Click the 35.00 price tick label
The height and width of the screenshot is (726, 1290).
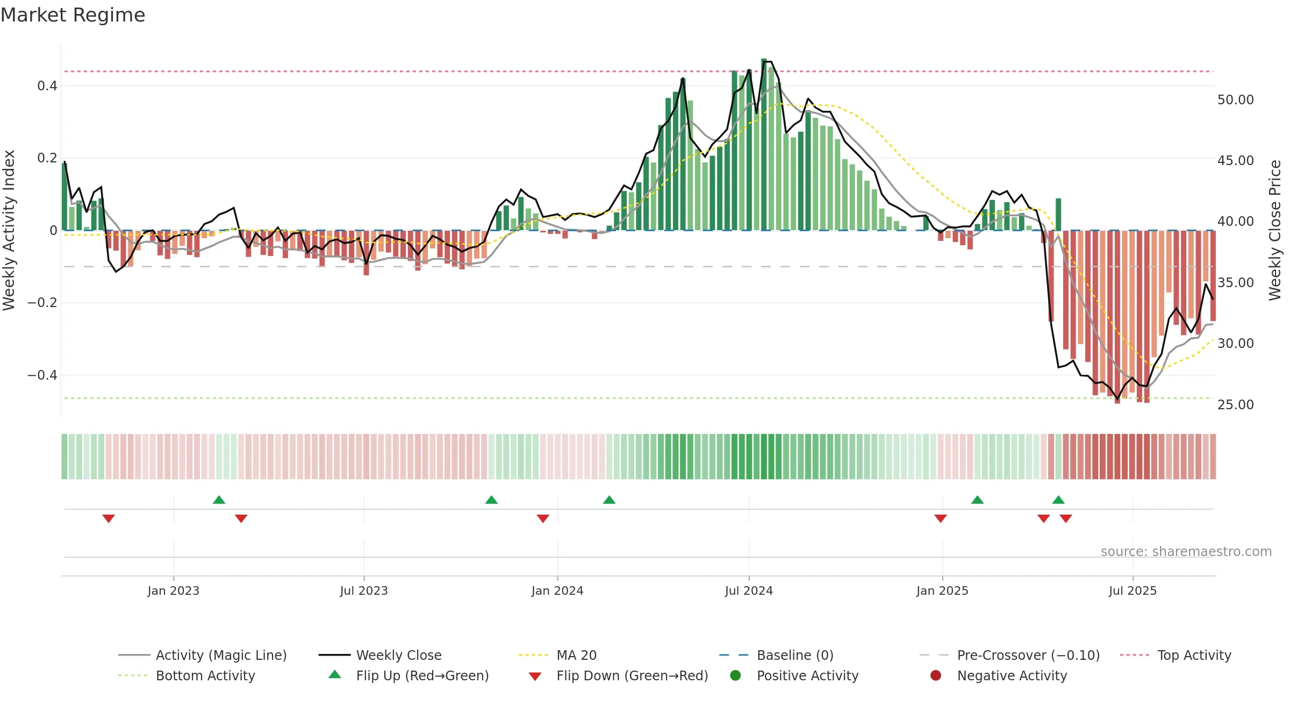(1235, 282)
